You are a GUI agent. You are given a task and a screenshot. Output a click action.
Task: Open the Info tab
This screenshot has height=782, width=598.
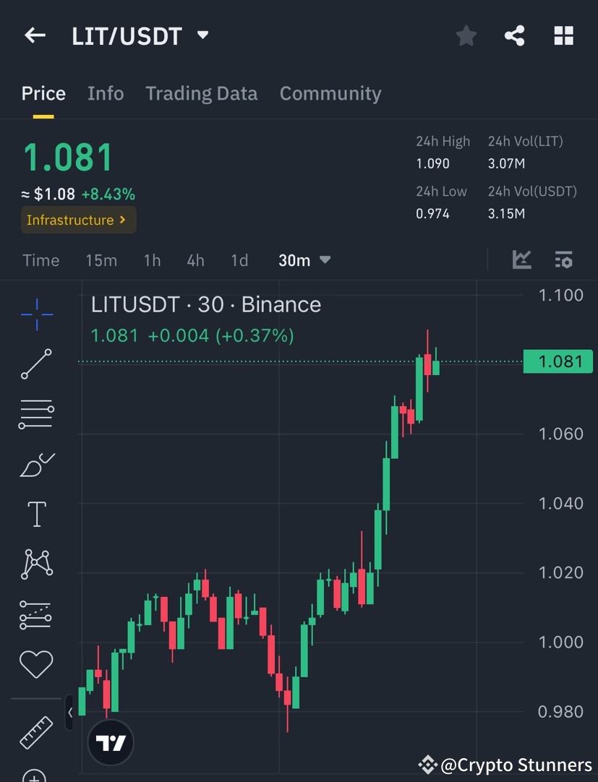pos(106,93)
